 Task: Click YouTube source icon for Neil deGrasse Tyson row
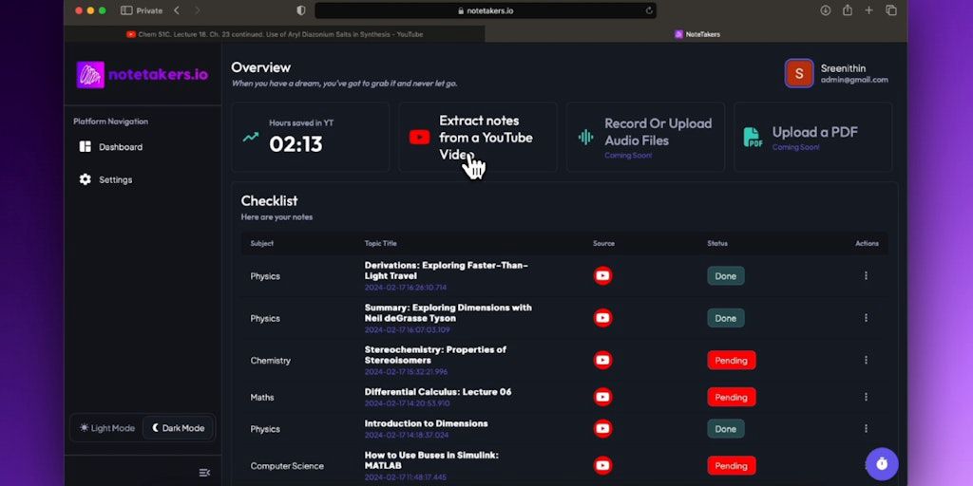pyautogui.click(x=602, y=318)
